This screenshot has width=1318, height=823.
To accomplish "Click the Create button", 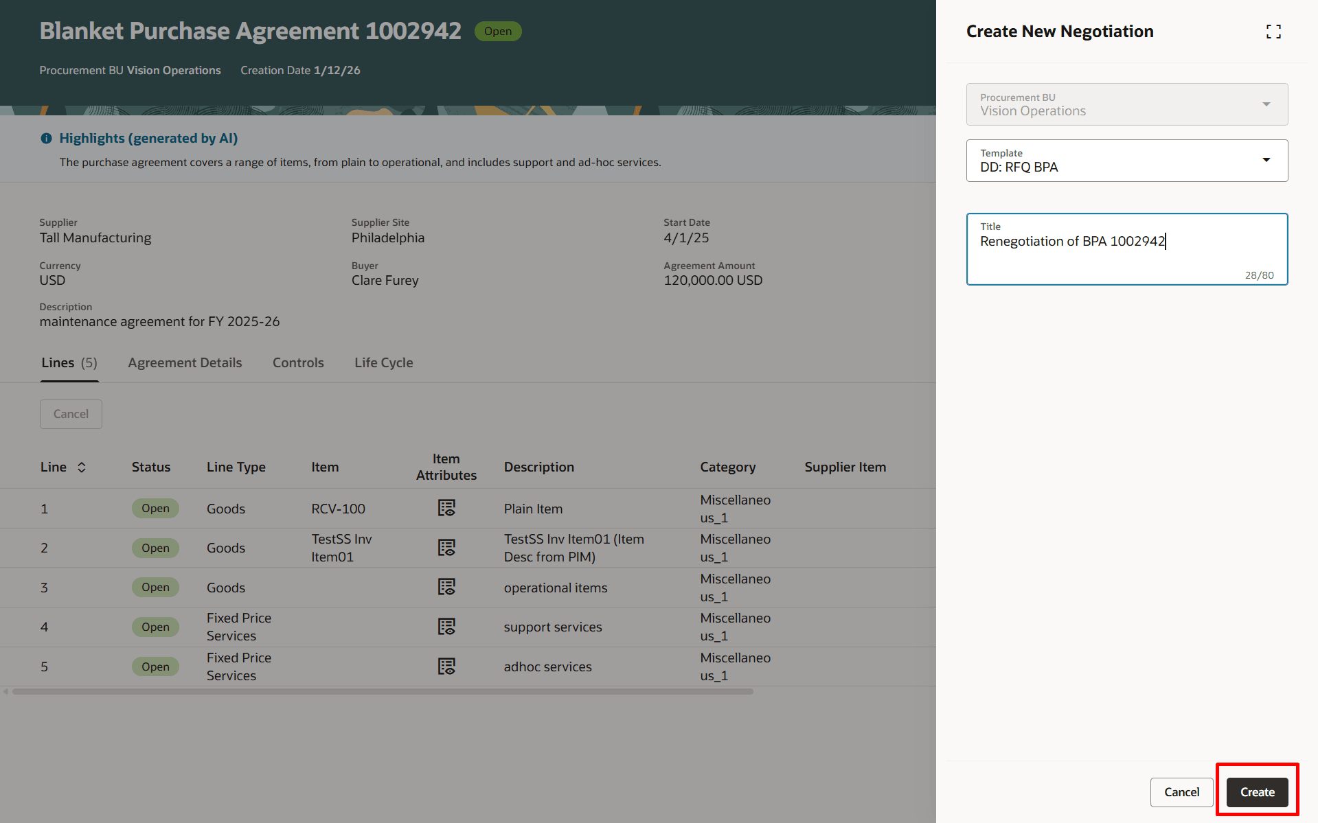I will pyautogui.click(x=1257, y=791).
